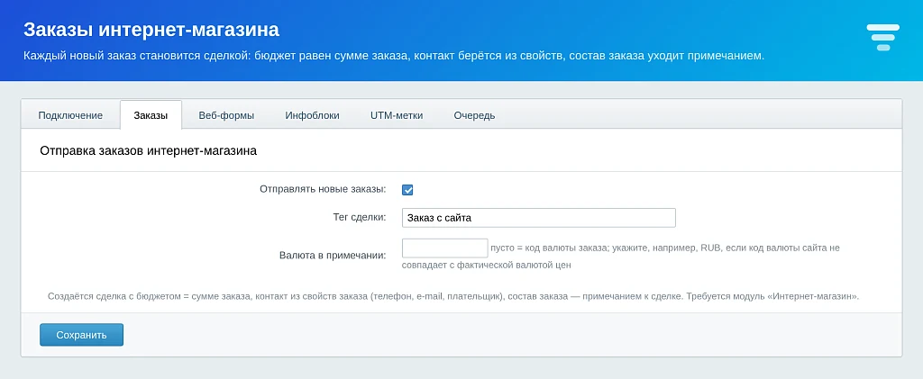This screenshot has height=379, width=923.
Task: Click the stacked-bars logo icon in header
Action: 883,38
